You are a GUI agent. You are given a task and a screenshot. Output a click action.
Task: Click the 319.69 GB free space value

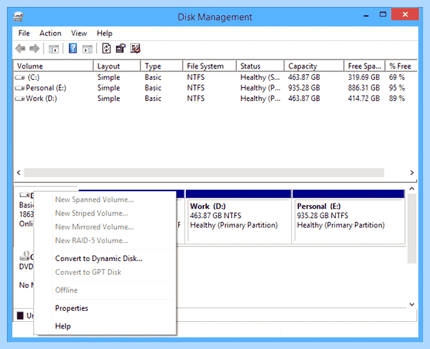[x=363, y=77]
